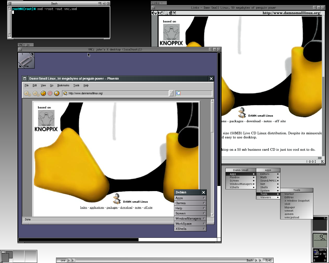This screenshot has height=263, width=329.
Task: Select the first workspace in the desktop pager
Action: 7,256
